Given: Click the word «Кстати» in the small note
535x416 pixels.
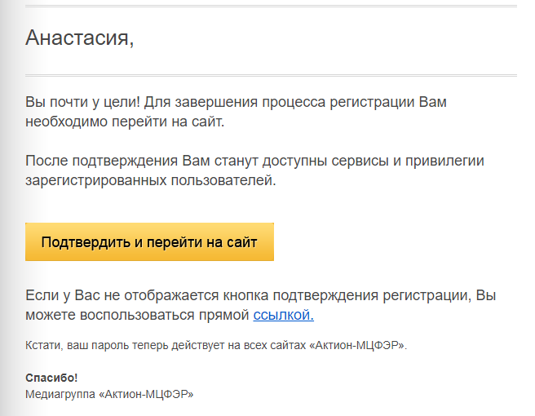Looking at the screenshot, I should (x=42, y=346).
